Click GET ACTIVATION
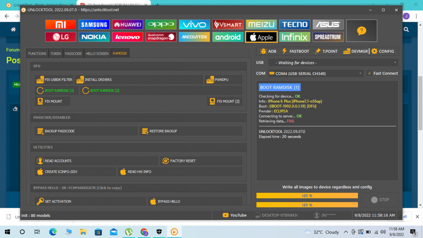Image resolution: width=423 pixels, height=238 pixels. (90, 201)
